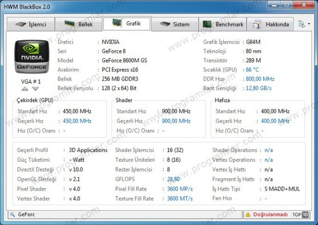
Task: Go to the Benchmark tab
Action: coord(223,24)
